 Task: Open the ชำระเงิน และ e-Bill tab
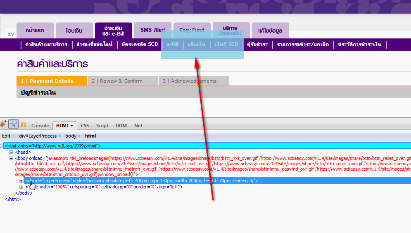point(114,31)
